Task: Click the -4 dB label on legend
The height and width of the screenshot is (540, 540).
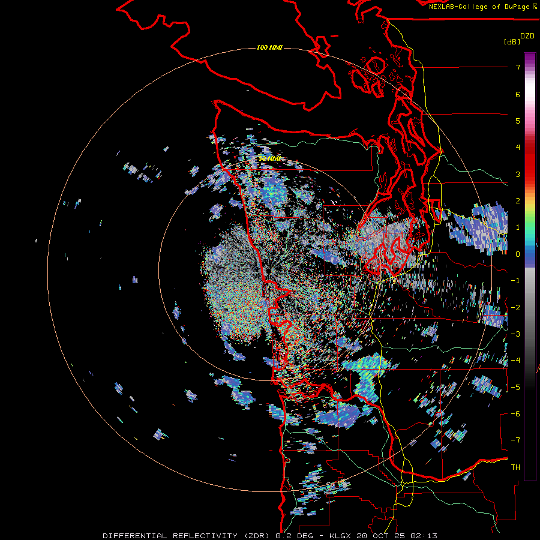Action: (x=515, y=360)
